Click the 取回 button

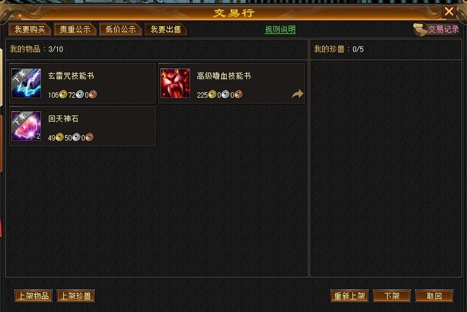tap(434, 296)
